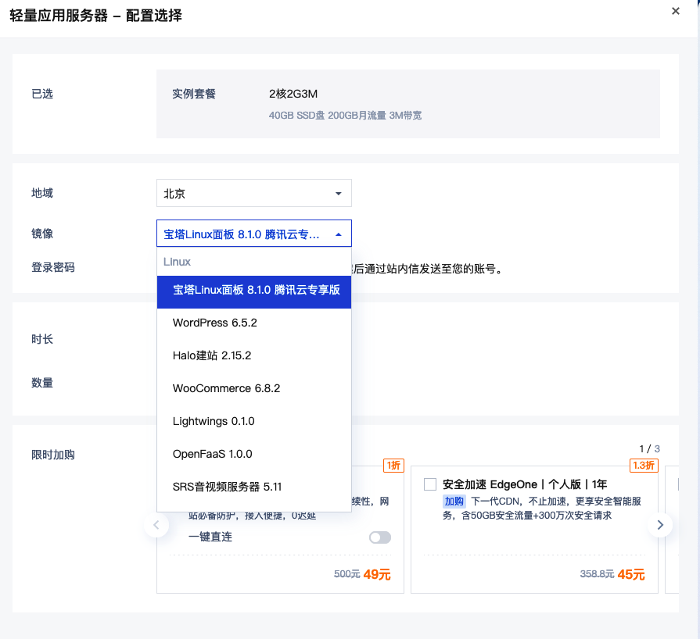The height and width of the screenshot is (639, 700).
Task: Click the left carousel arrow in 限时加购
Action: tap(156, 525)
